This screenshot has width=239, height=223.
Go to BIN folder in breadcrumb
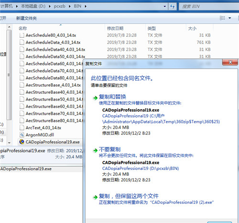77,6
